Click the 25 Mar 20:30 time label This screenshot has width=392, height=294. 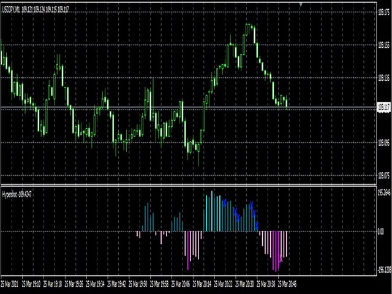click(x=245, y=284)
